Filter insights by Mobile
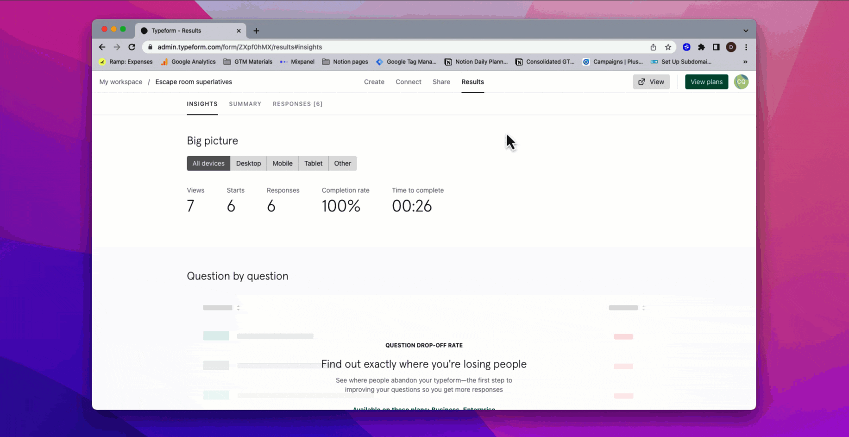Screen dimensions: 849x437 (283, 163)
